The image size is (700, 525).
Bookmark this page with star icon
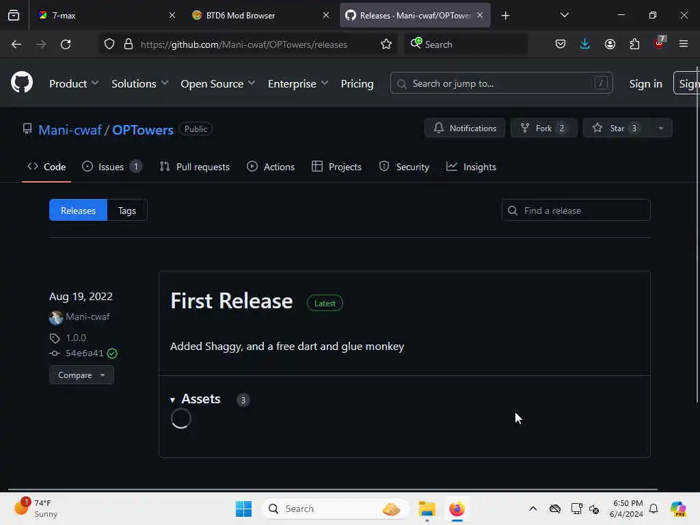pyautogui.click(x=386, y=44)
